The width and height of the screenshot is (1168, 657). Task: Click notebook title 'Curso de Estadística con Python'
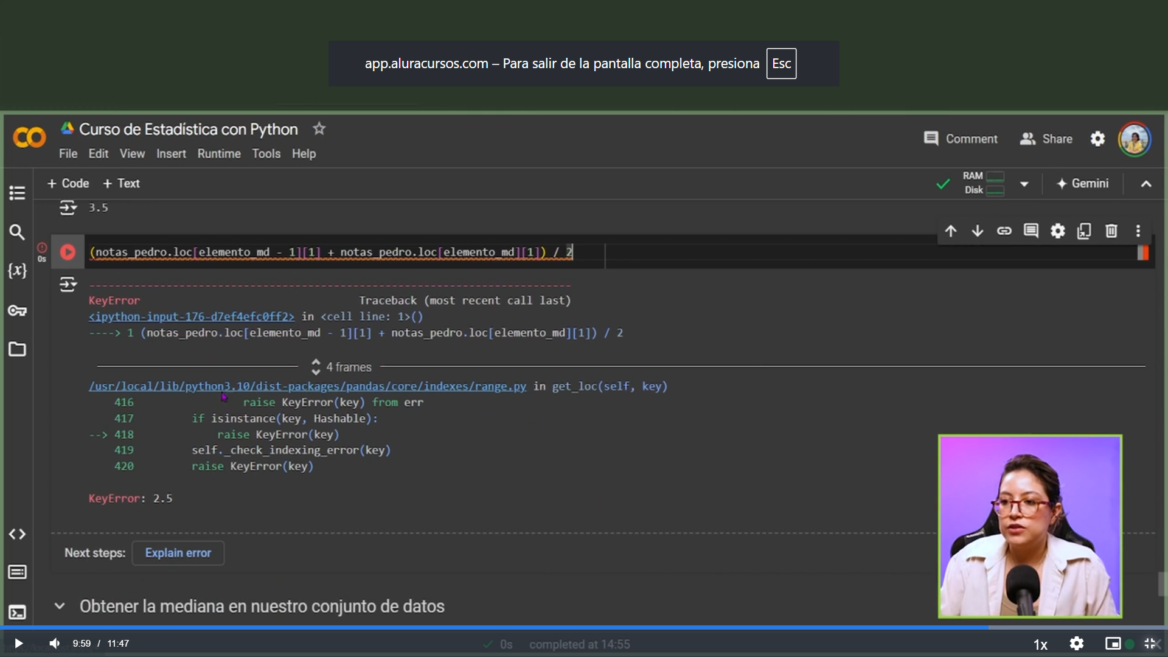click(189, 130)
